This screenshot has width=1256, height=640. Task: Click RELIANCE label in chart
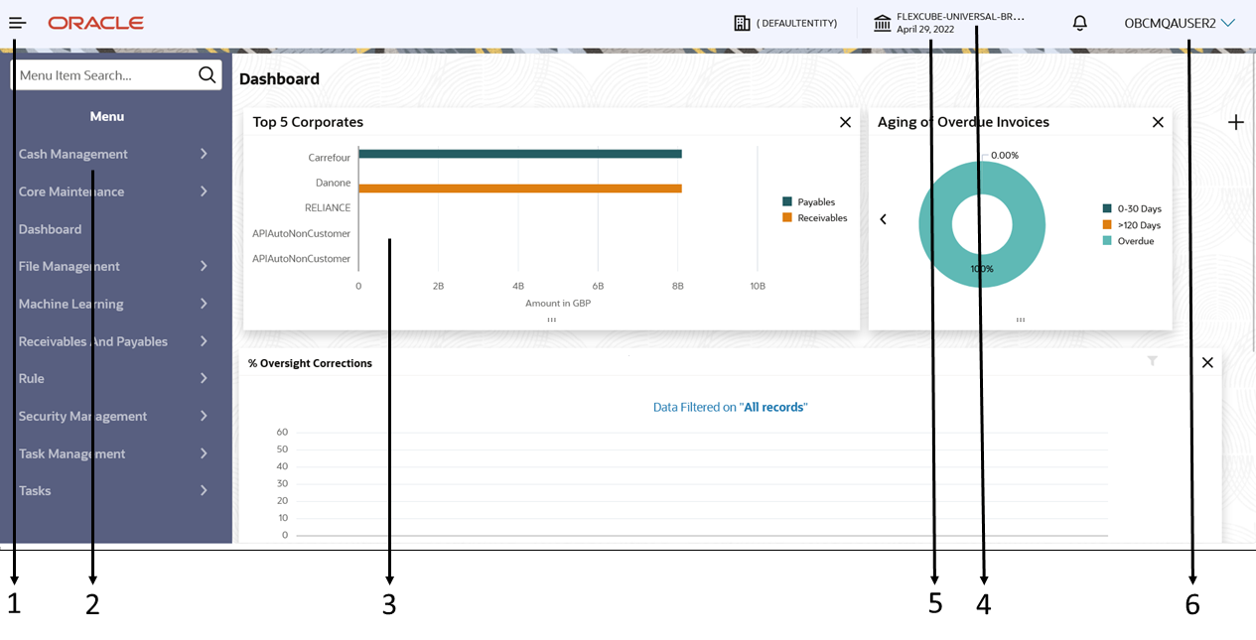click(x=328, y=207)
